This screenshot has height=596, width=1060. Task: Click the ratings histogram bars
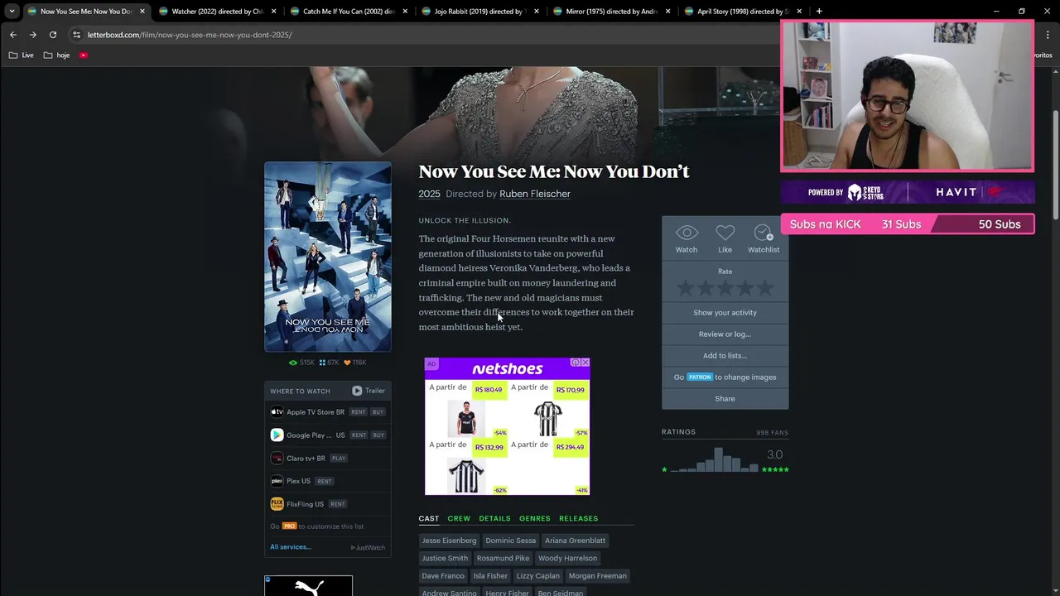(715, 460)
